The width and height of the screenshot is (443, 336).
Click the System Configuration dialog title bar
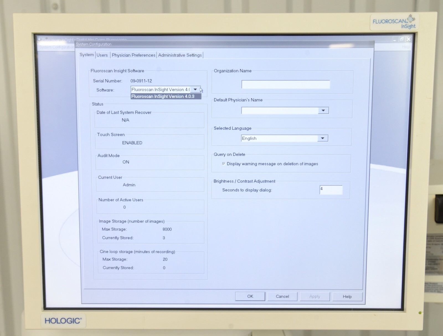pos(194,44)
